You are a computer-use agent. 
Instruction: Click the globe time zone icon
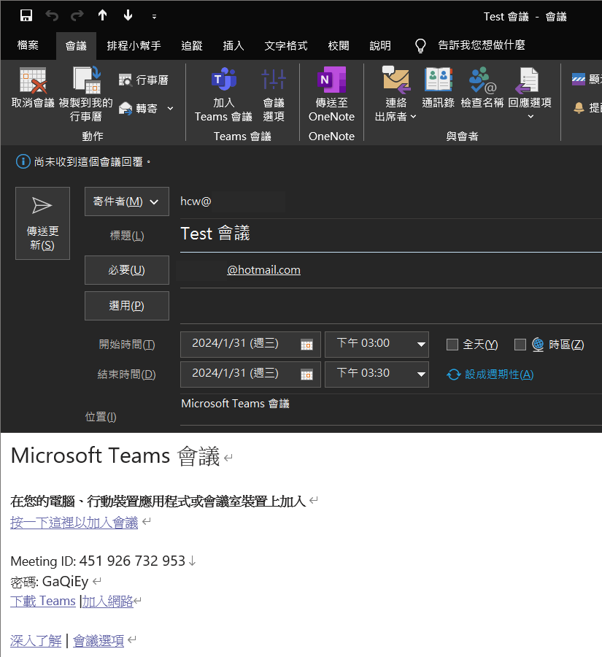[538, 345]
